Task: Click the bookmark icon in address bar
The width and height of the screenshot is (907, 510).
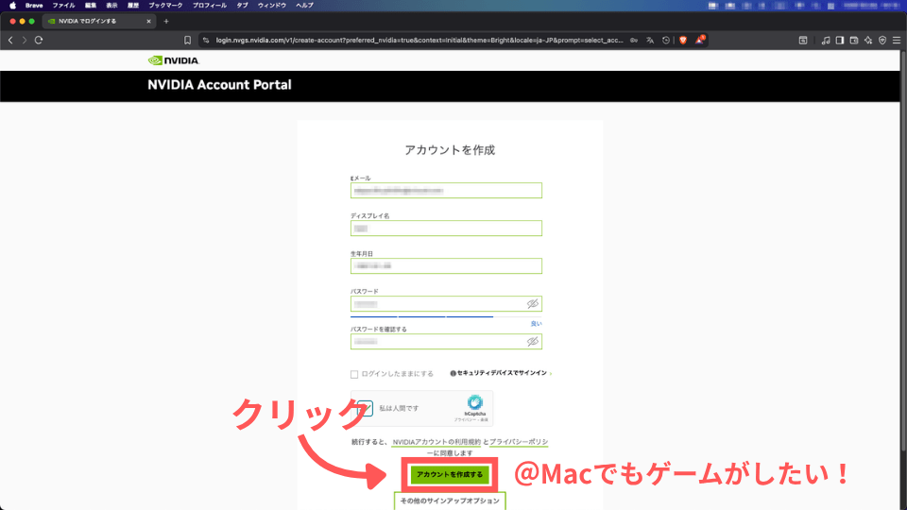Action: point(188,40)
